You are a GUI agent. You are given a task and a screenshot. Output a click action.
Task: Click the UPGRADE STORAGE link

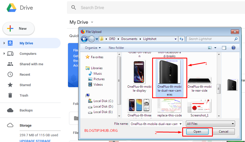(35, 141)
